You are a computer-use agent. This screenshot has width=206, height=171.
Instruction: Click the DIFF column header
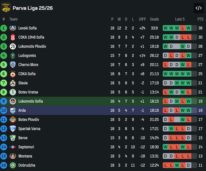[x=142, y=19]
